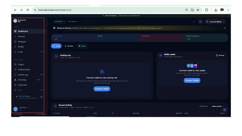Click the SMultisig icon in sidebar
This screenshot has height=136, width=242.
tap(15, 80)
